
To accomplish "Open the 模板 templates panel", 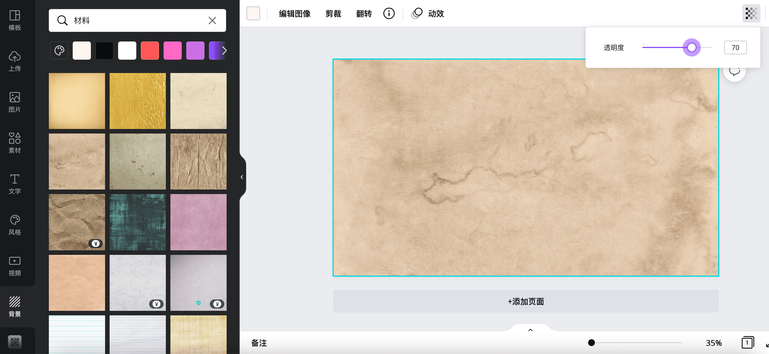I will tap(15, 20).
